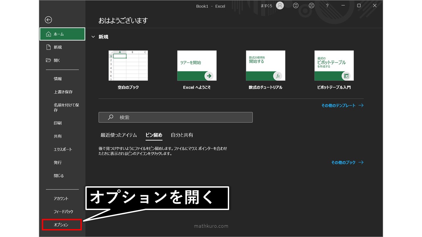Collapse the 新規 section chevron

click(93, 37)
